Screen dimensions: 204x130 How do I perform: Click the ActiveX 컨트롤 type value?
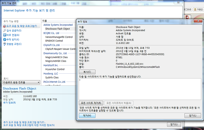pos(123,33)
